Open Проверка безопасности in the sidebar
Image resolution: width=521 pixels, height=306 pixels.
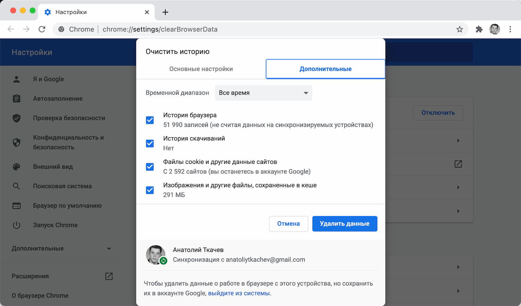pos(69,118)
